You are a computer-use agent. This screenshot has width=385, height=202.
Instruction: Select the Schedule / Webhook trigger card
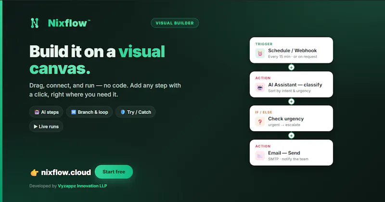291,50
